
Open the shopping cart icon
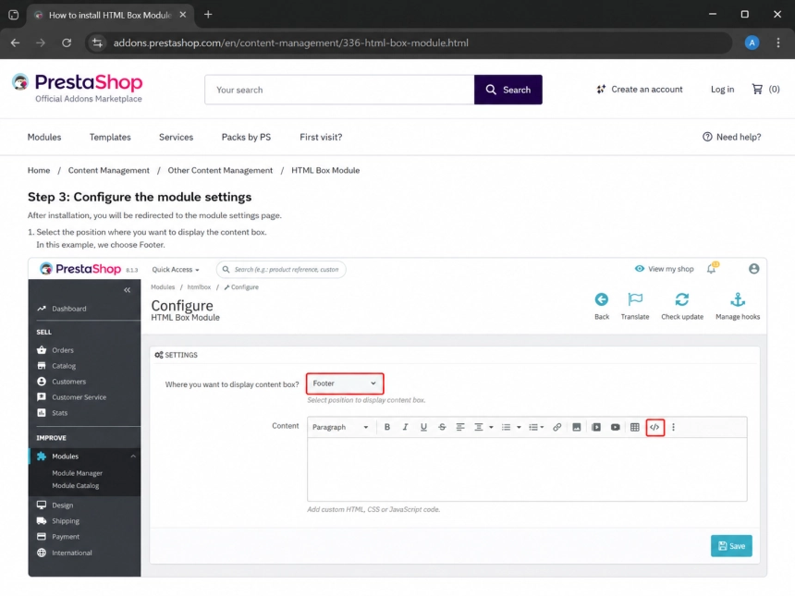coord(757,90)
